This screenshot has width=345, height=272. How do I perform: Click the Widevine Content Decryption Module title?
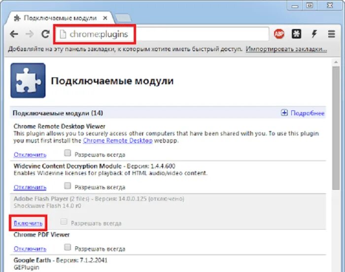[68, 166]
